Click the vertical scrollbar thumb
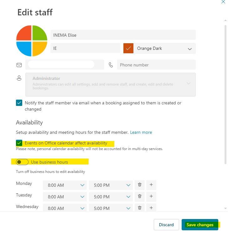 [x=225, y=95]
